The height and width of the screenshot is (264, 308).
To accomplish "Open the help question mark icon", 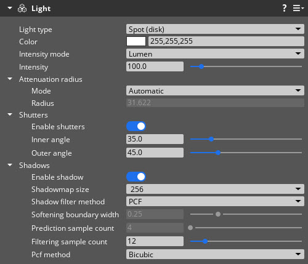I will [x=284, y=8].
